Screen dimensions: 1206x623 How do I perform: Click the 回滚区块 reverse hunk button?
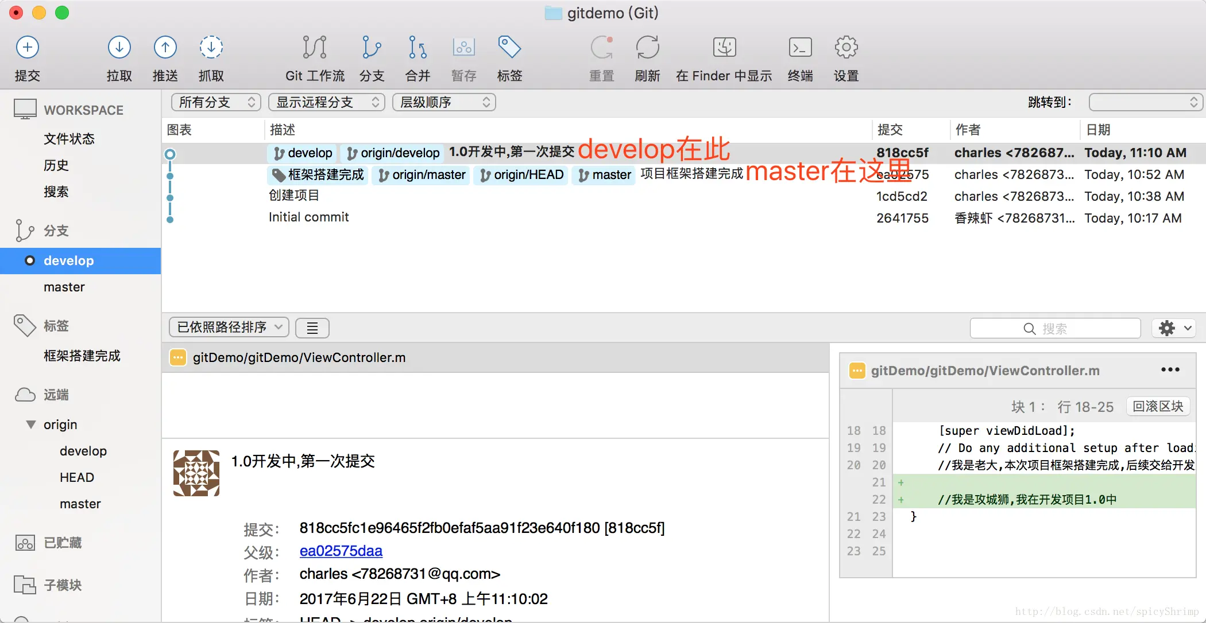(1158, 406)
